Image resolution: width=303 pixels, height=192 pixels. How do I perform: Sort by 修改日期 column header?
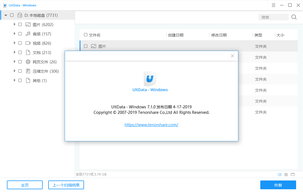pos(219,35)
